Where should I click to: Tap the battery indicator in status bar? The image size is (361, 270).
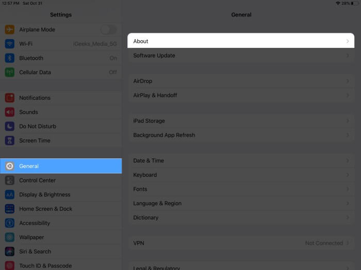355,3
